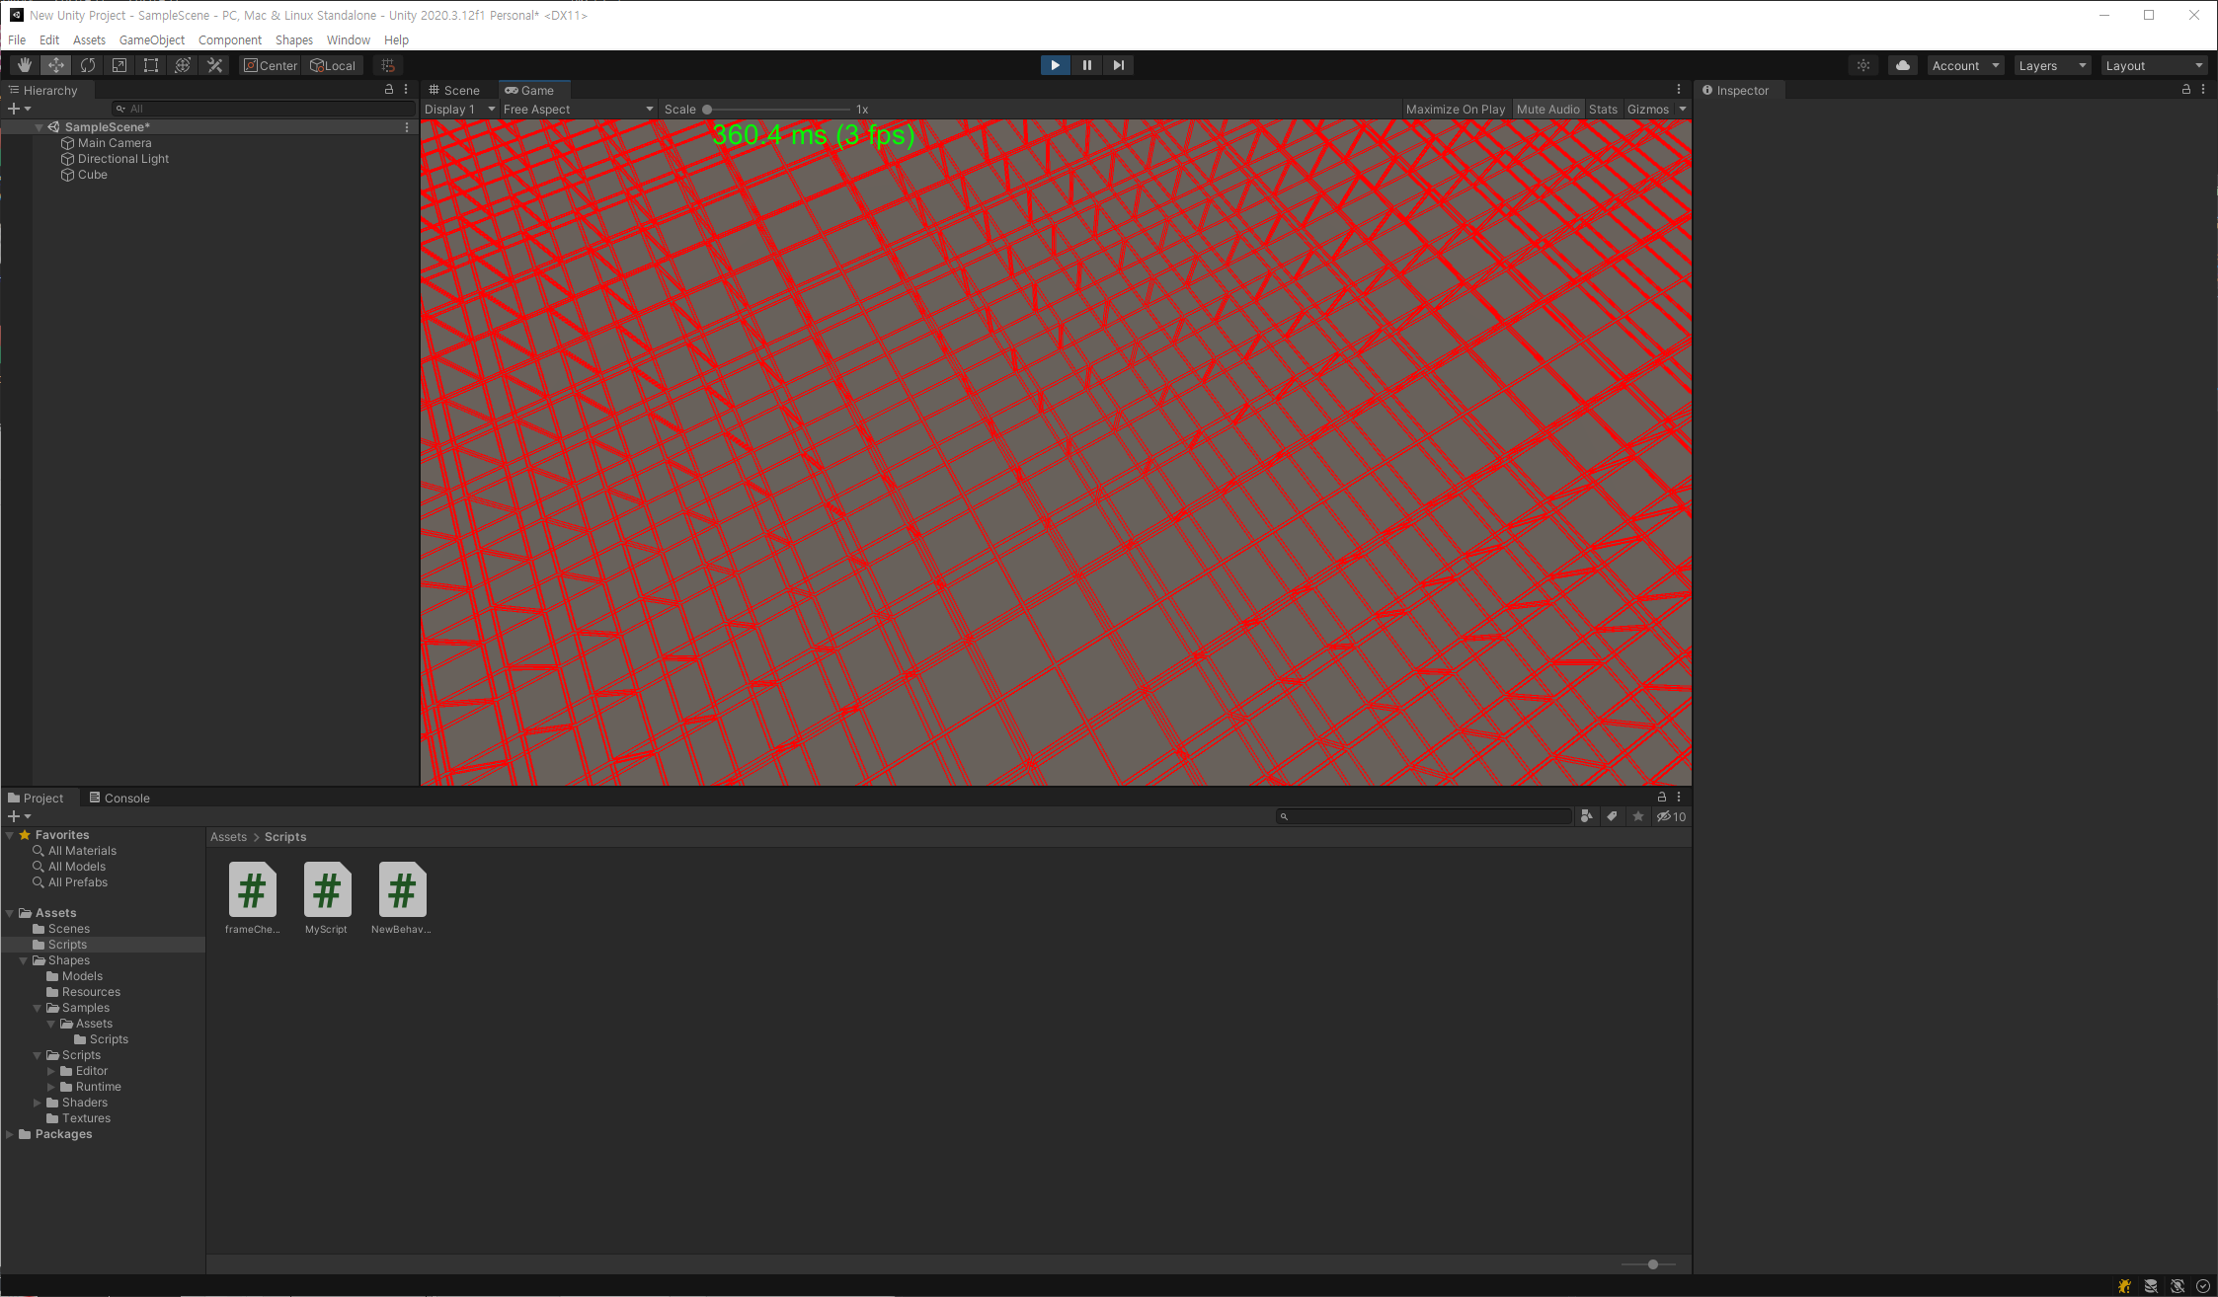Open Layout dropdown

(x=2154, y=65)
